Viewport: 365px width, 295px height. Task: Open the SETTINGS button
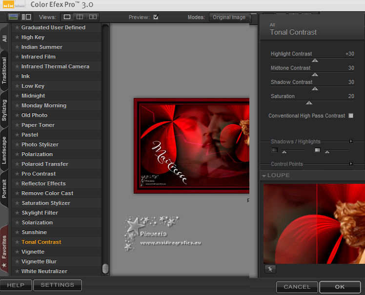coord(58,285)
